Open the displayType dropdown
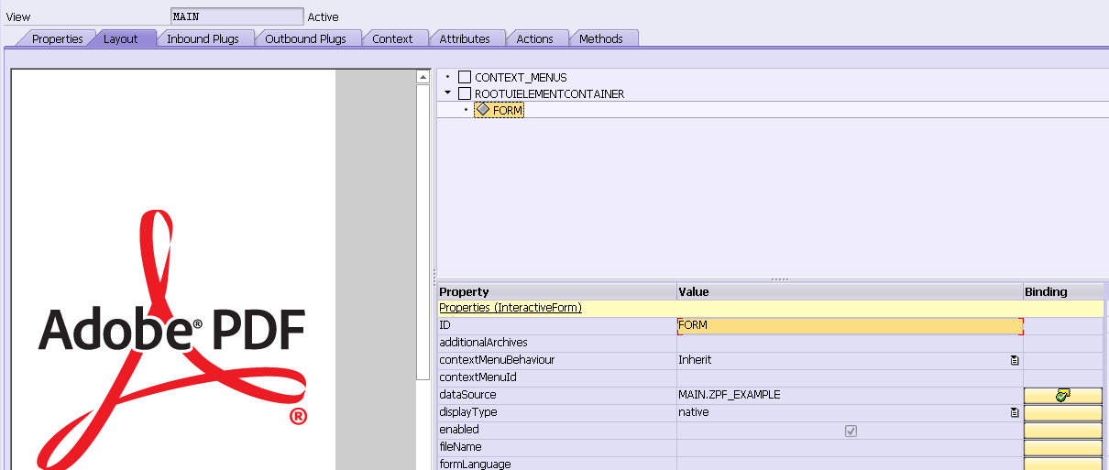 pyautogui.click(x=1015, y=412)
